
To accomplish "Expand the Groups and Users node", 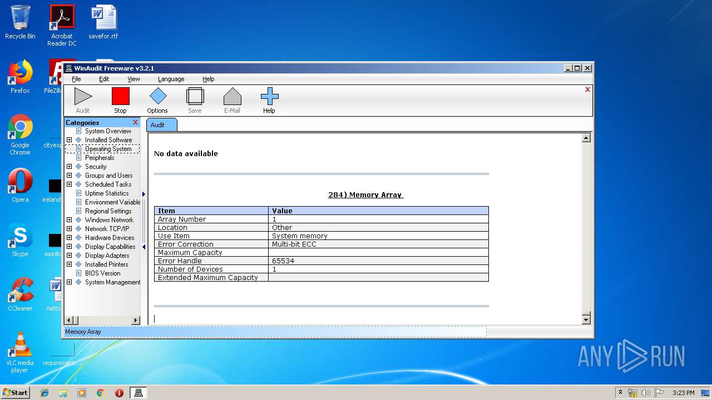I will [x=69, y=176].
